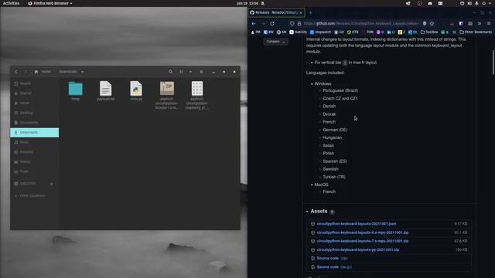
Task: Open the Other Bookmarks folder
Action: coord(476,32)
